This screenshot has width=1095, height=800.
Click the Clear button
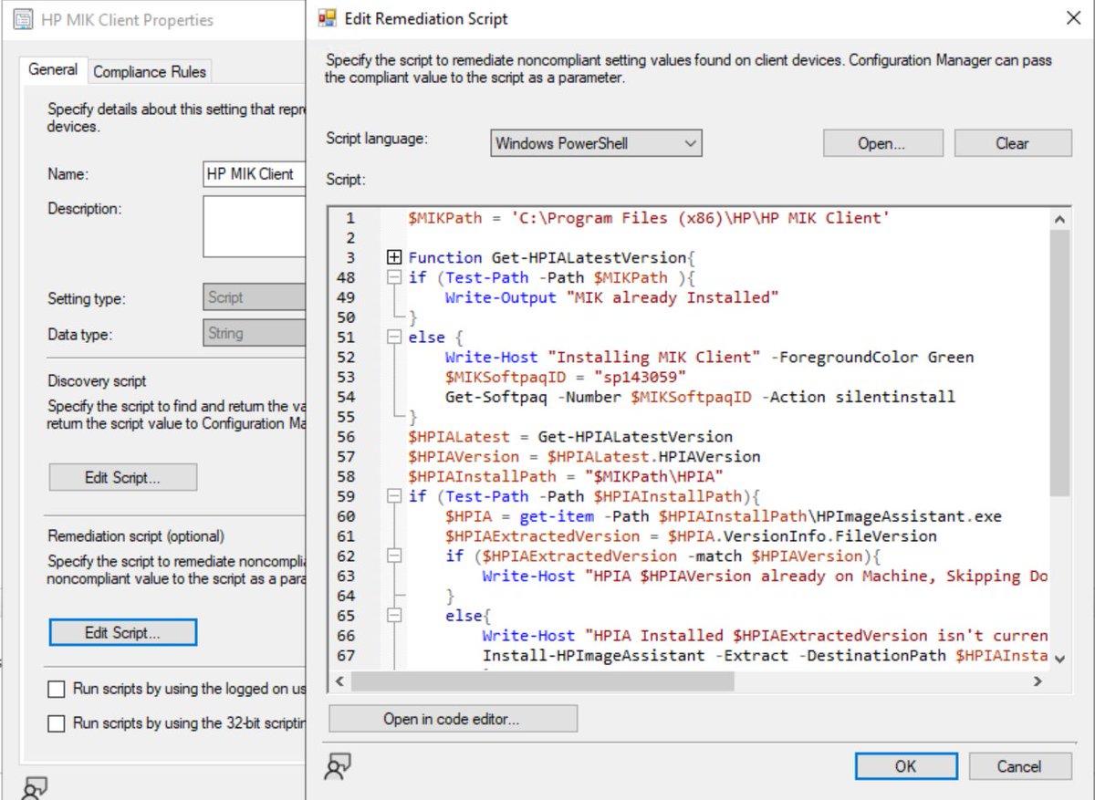[x=1013, y=143]
